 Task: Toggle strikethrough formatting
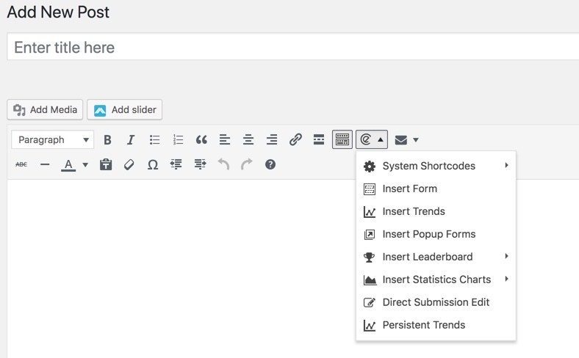click(x=21, y=165)
